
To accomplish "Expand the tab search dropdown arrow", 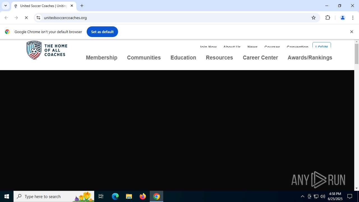I will 5,6.
